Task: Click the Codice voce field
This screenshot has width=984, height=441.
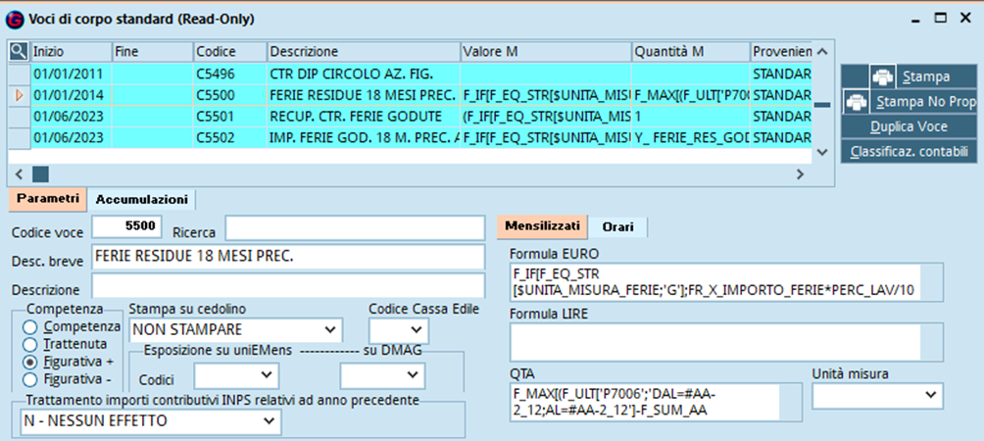Action: (x=127, y=227)
